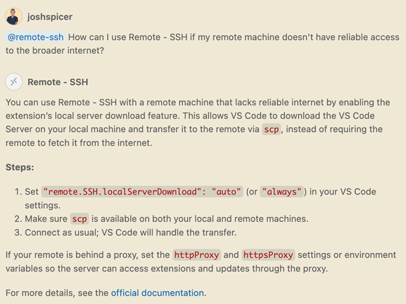This screenshot has width=406, height=304.
Task: Click the Remote - SSH responder name
Action: click(58, 82)
